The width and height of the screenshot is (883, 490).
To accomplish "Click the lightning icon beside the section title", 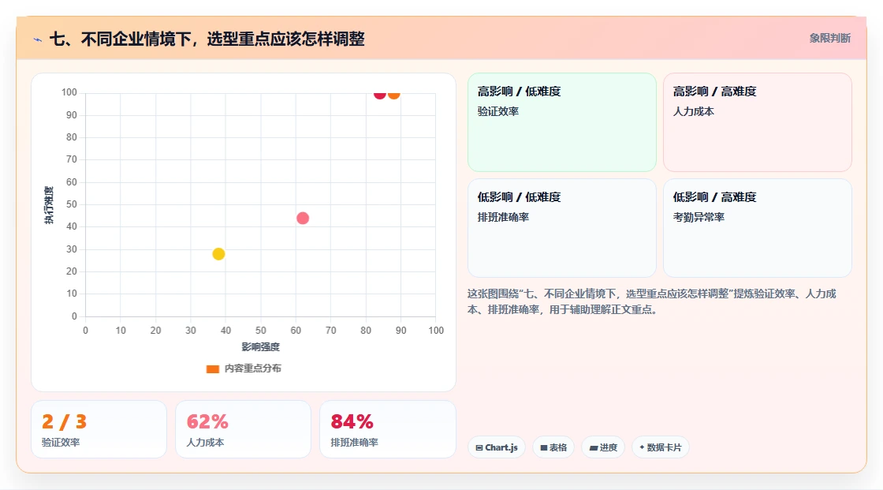I will 38,40.
